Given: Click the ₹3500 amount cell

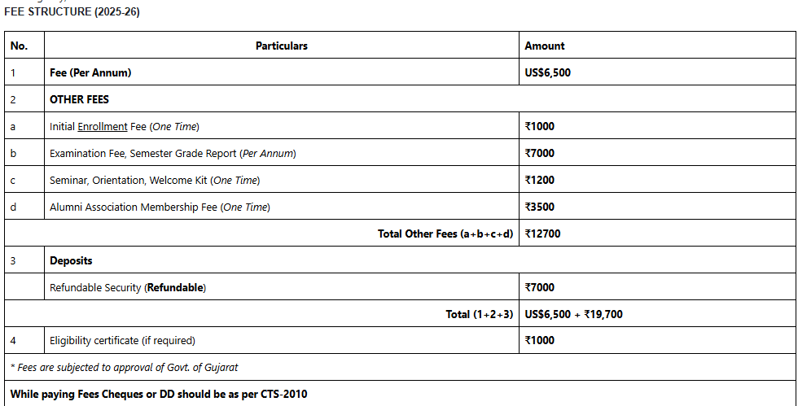Looking at the screenshot, I should [x=540, y=207].
